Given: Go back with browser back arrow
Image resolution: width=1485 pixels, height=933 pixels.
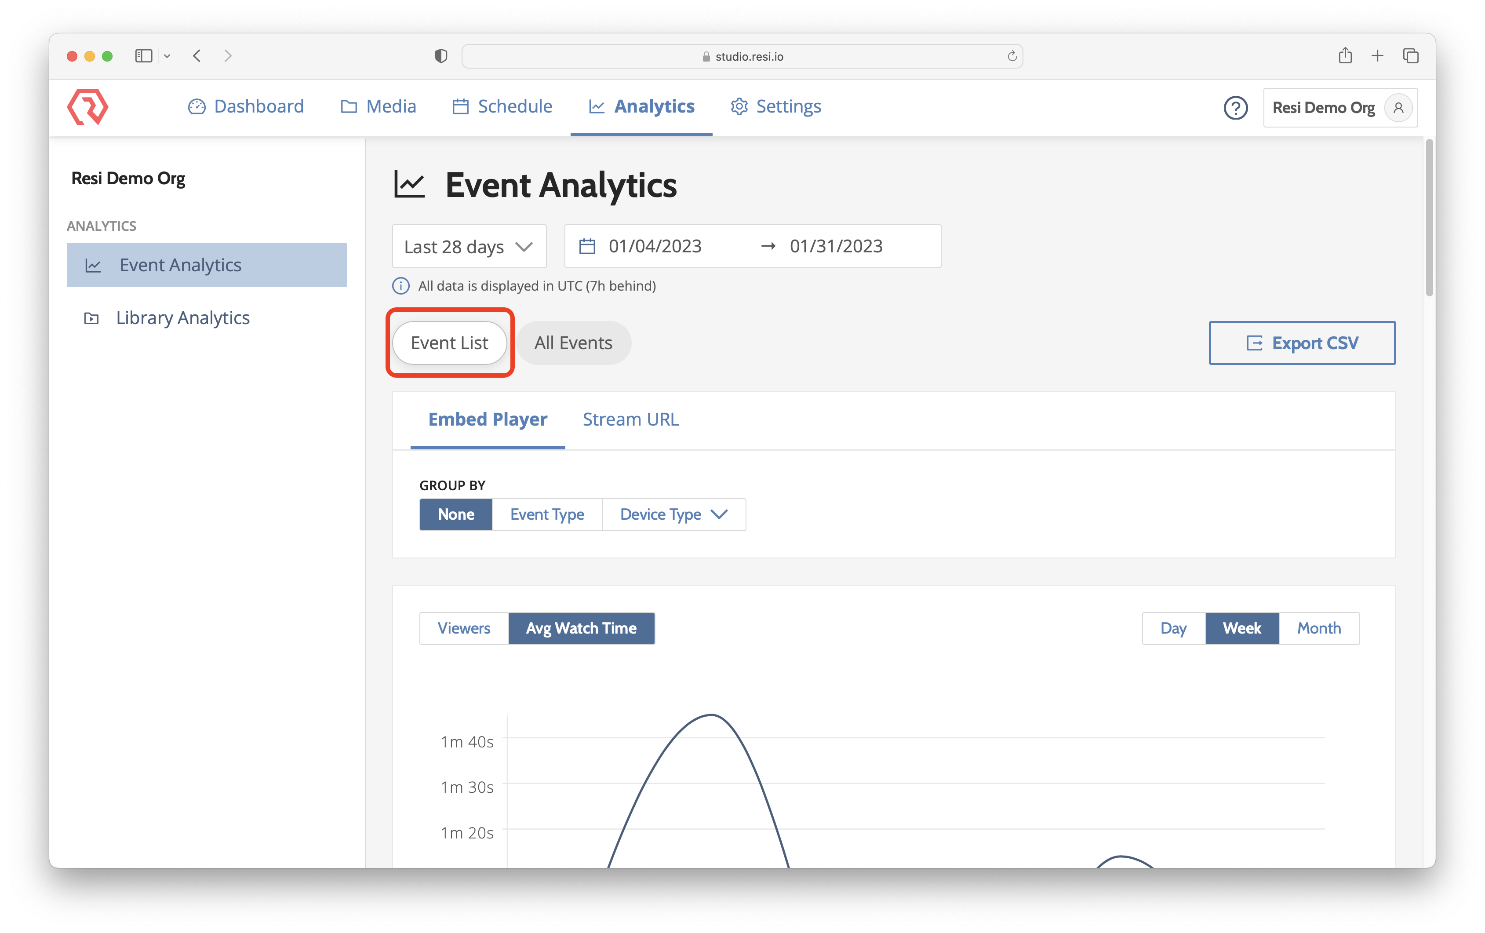Looking at the screenshot, I should click(197, 56).
